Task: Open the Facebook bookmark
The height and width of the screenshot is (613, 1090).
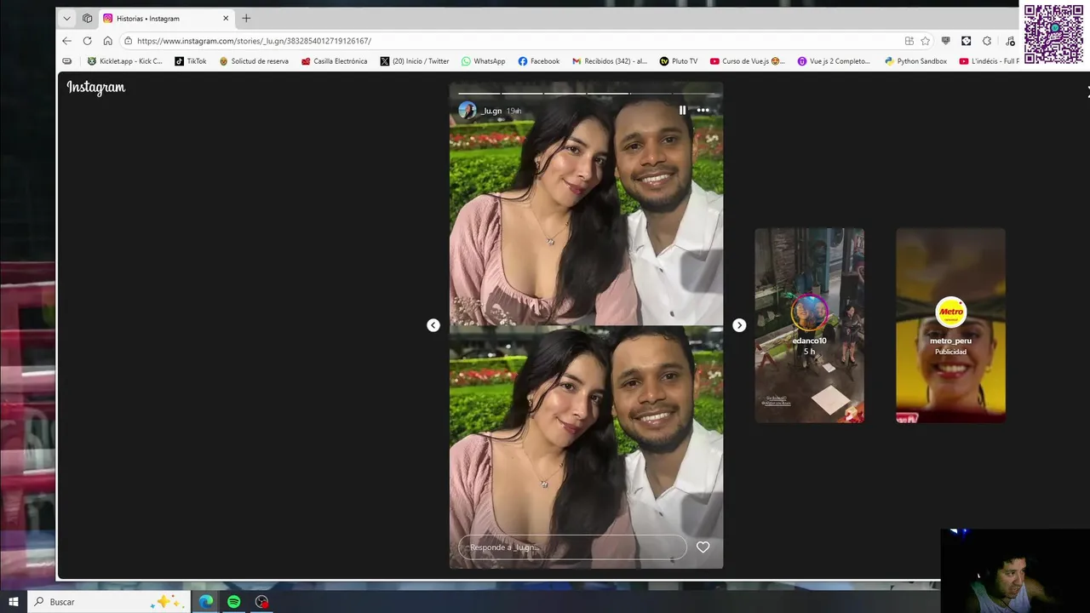Action: pyautogui.click(x=538, y=61)
